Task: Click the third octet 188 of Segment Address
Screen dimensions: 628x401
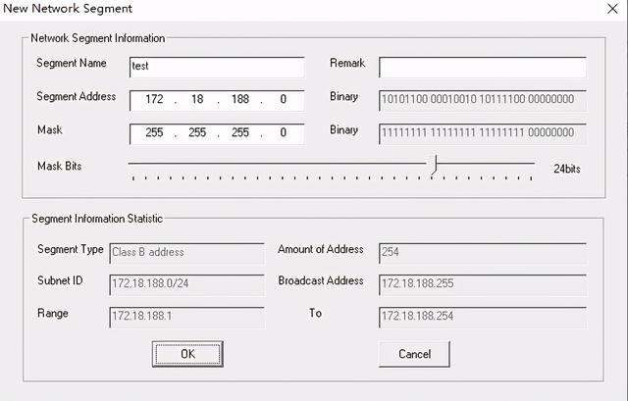Action: click(x=240, y=99)
